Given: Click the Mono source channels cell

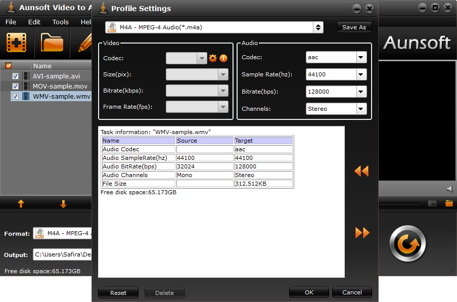Looking at the screenshot, I should click(205, 175).
